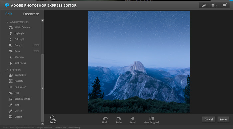Open the Terms of Use link
Viewport: 233px width, 129px height.
(60, 128)
